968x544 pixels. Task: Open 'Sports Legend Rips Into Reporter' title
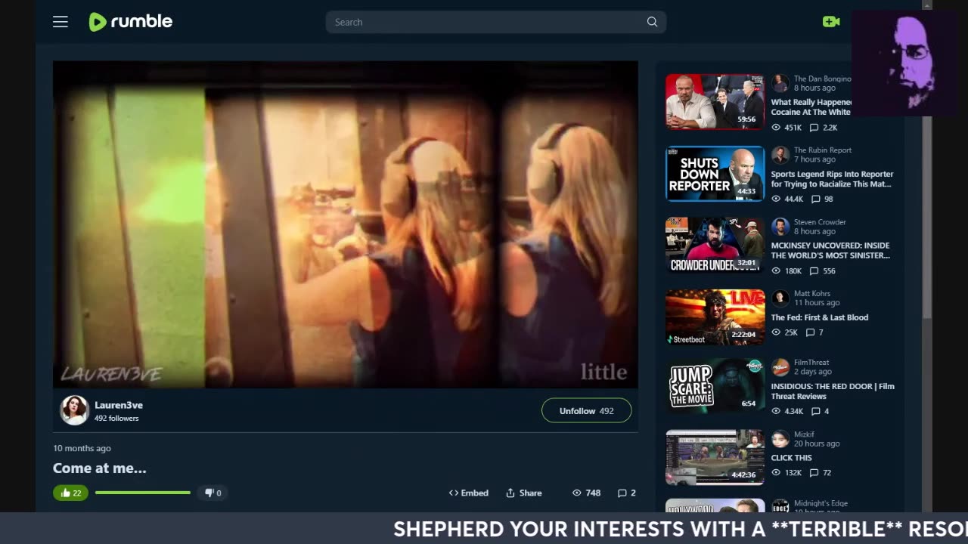832,179
